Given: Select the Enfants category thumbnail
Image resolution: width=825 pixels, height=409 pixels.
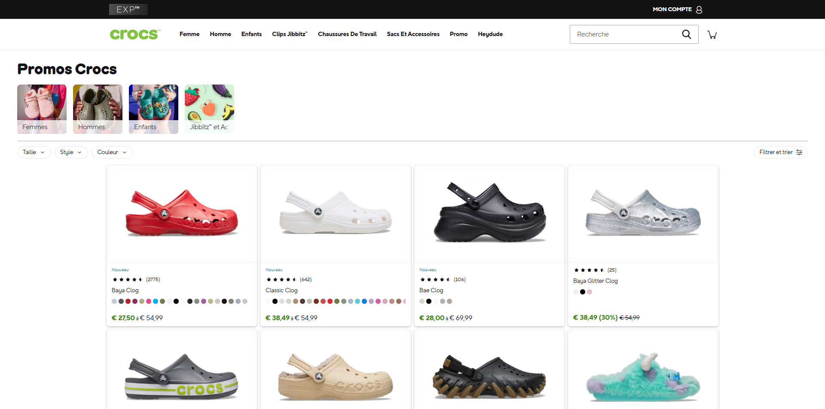Looking at the screenshot, I should 153,109.
